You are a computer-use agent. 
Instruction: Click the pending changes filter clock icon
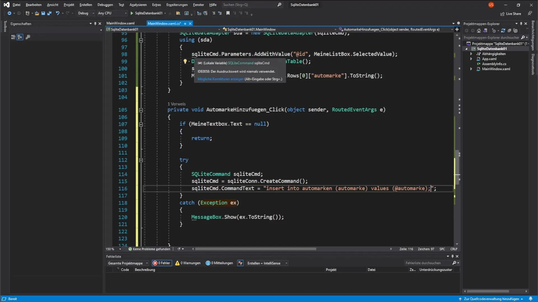[494, 31]
